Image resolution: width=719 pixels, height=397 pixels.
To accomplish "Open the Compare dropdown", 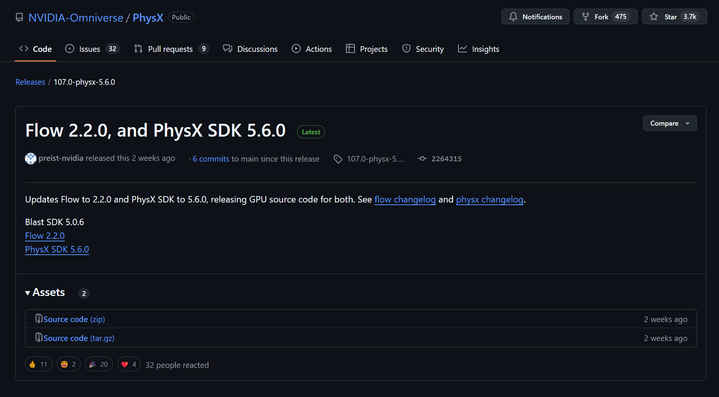I will pyautogui.click(x=670, y=123).
